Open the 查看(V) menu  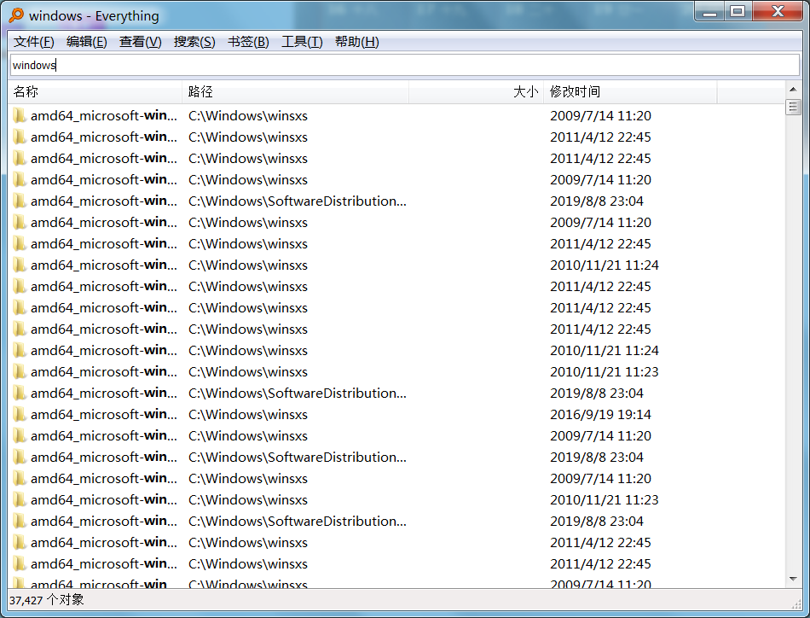pyautogui.click(x=141, y=42)
